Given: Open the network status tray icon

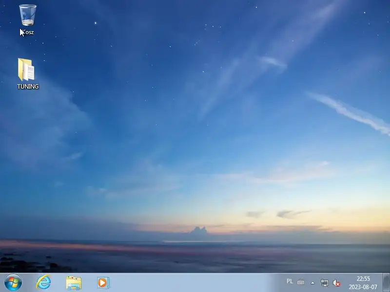Looking at the screenshot, I should point(325,283).
